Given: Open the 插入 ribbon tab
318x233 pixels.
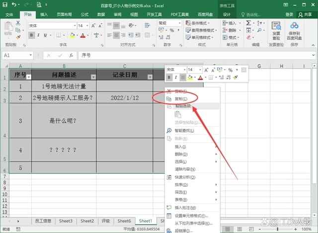Looking at the screenshot, I should pyautogui.click(x=44, y=14).
